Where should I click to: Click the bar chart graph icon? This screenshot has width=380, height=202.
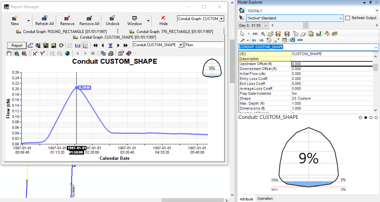[319, 34]
